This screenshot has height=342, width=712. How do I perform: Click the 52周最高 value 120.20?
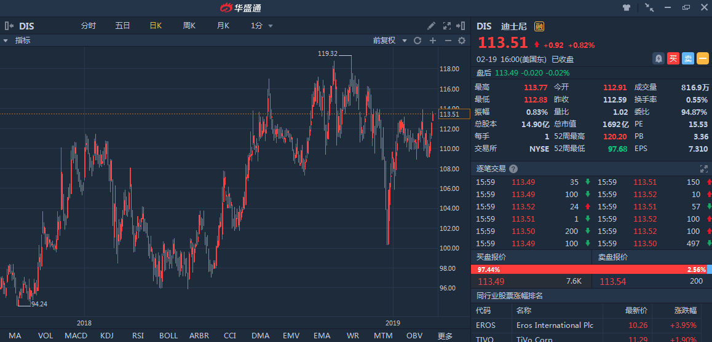616,136
